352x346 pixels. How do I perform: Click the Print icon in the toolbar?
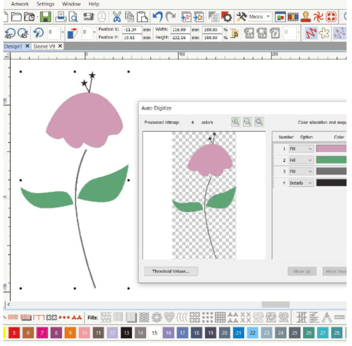60,16
